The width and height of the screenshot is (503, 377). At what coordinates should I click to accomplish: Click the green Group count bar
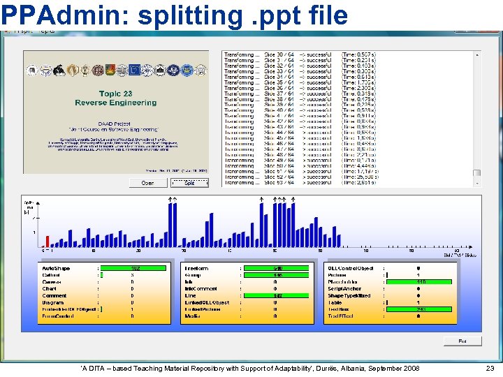276,275
